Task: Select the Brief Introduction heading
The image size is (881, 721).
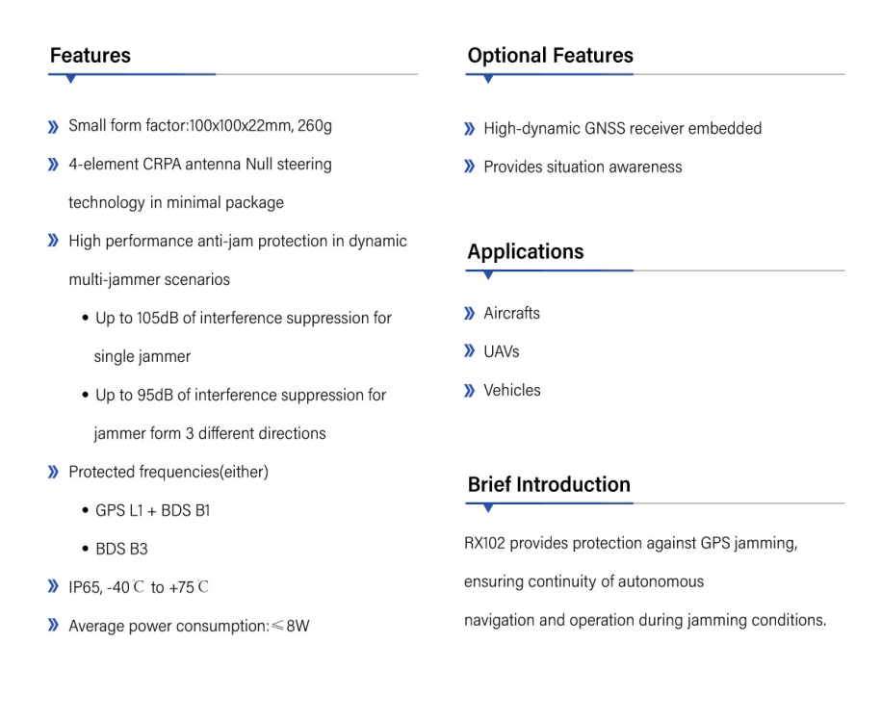Action: point(549,484)
